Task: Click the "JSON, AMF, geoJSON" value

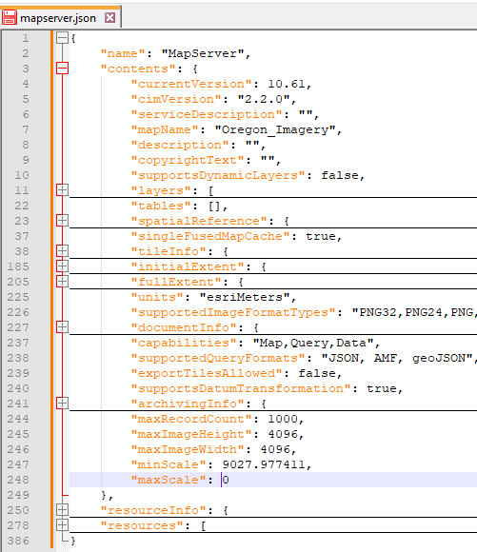Action: point(397,358)
